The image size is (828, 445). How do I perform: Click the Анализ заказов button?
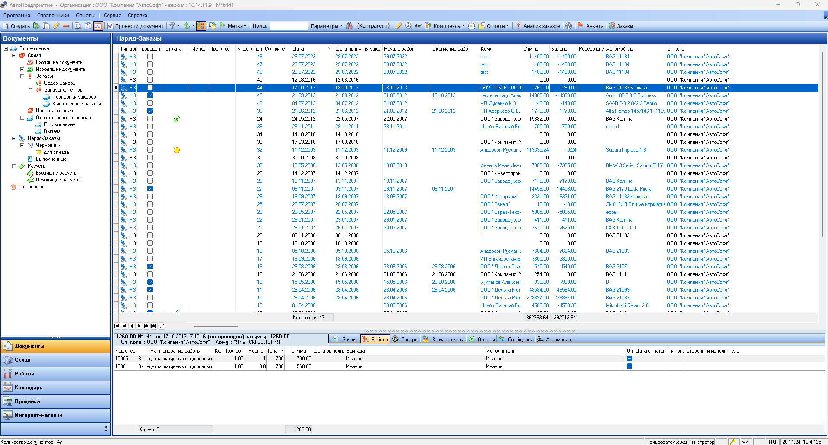tap(538, 26)
